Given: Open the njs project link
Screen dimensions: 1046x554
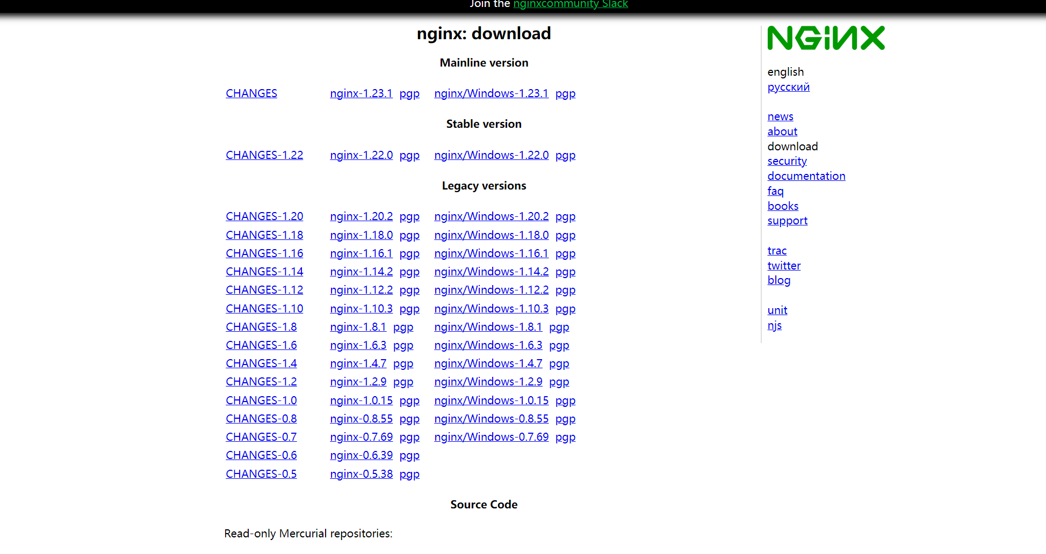Looking at the screenshot, I should tap(774, 325).
